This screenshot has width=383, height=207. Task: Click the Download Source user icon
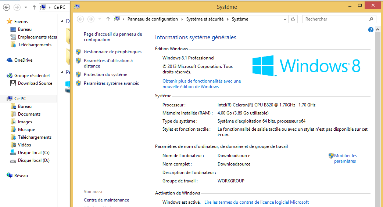tap(13, 83)
